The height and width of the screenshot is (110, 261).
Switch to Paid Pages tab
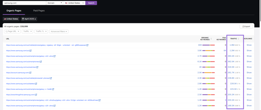coord(39,11)
